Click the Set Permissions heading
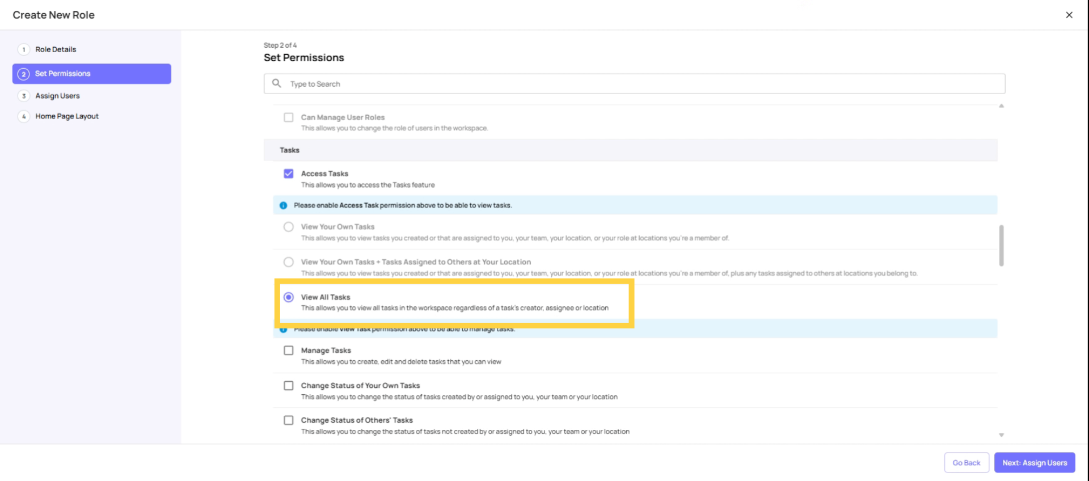The width and height of the screenshot is (1089, 481). click(304, 58)
